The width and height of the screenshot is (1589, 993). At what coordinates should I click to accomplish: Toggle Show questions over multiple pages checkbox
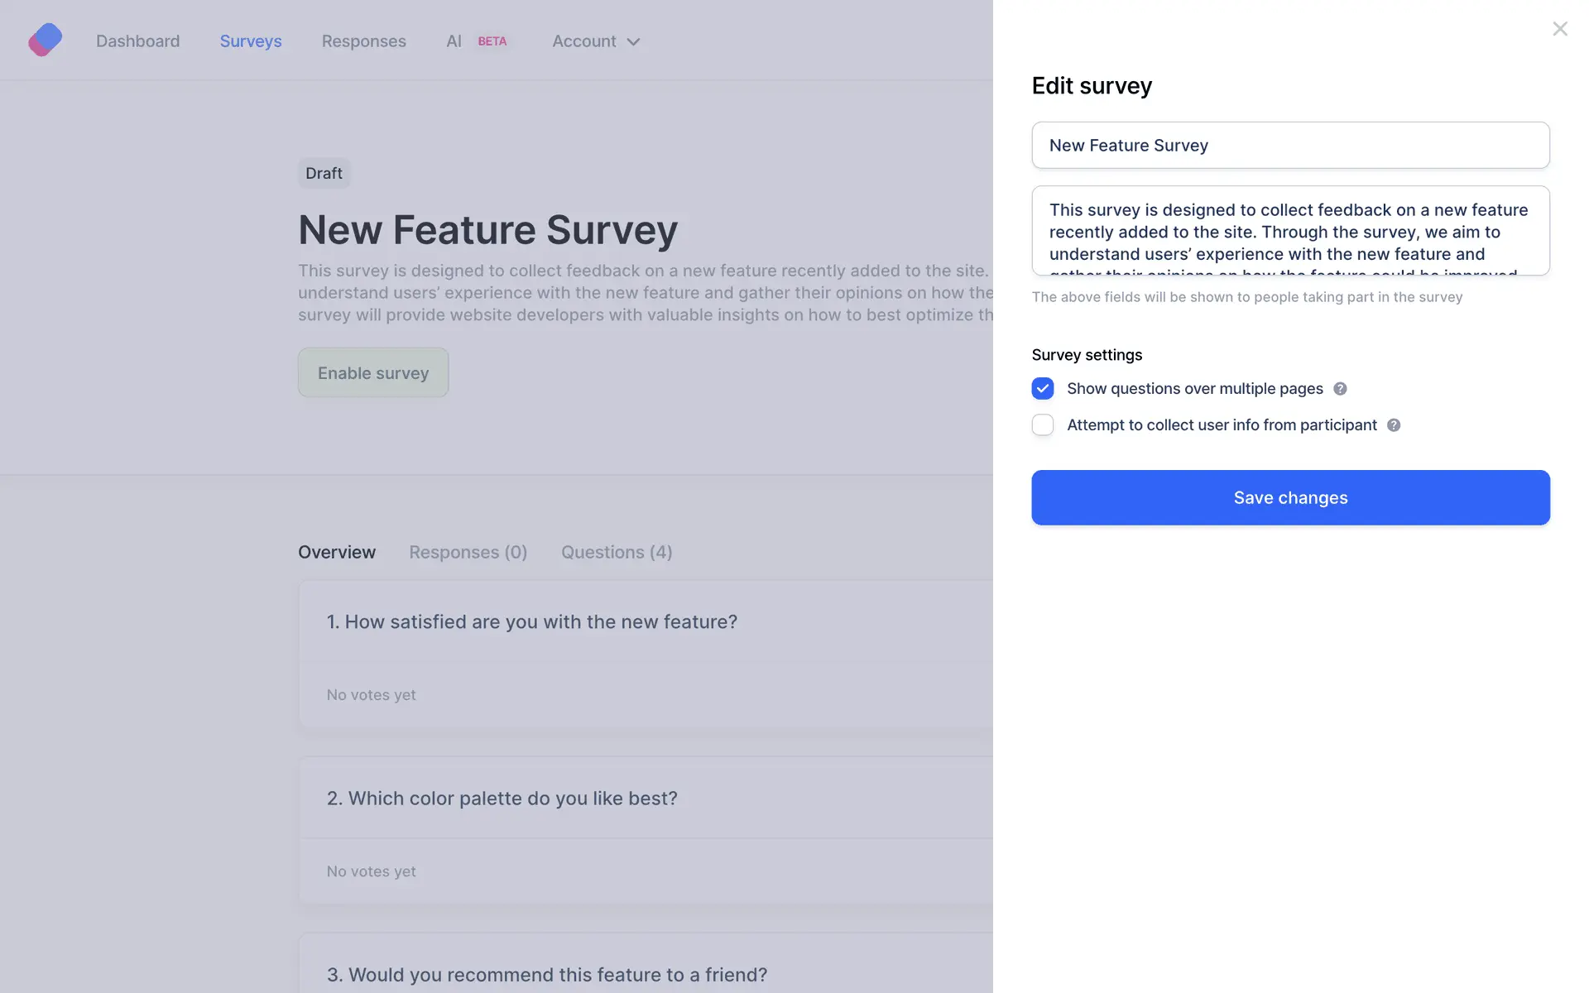[1043, 389]
